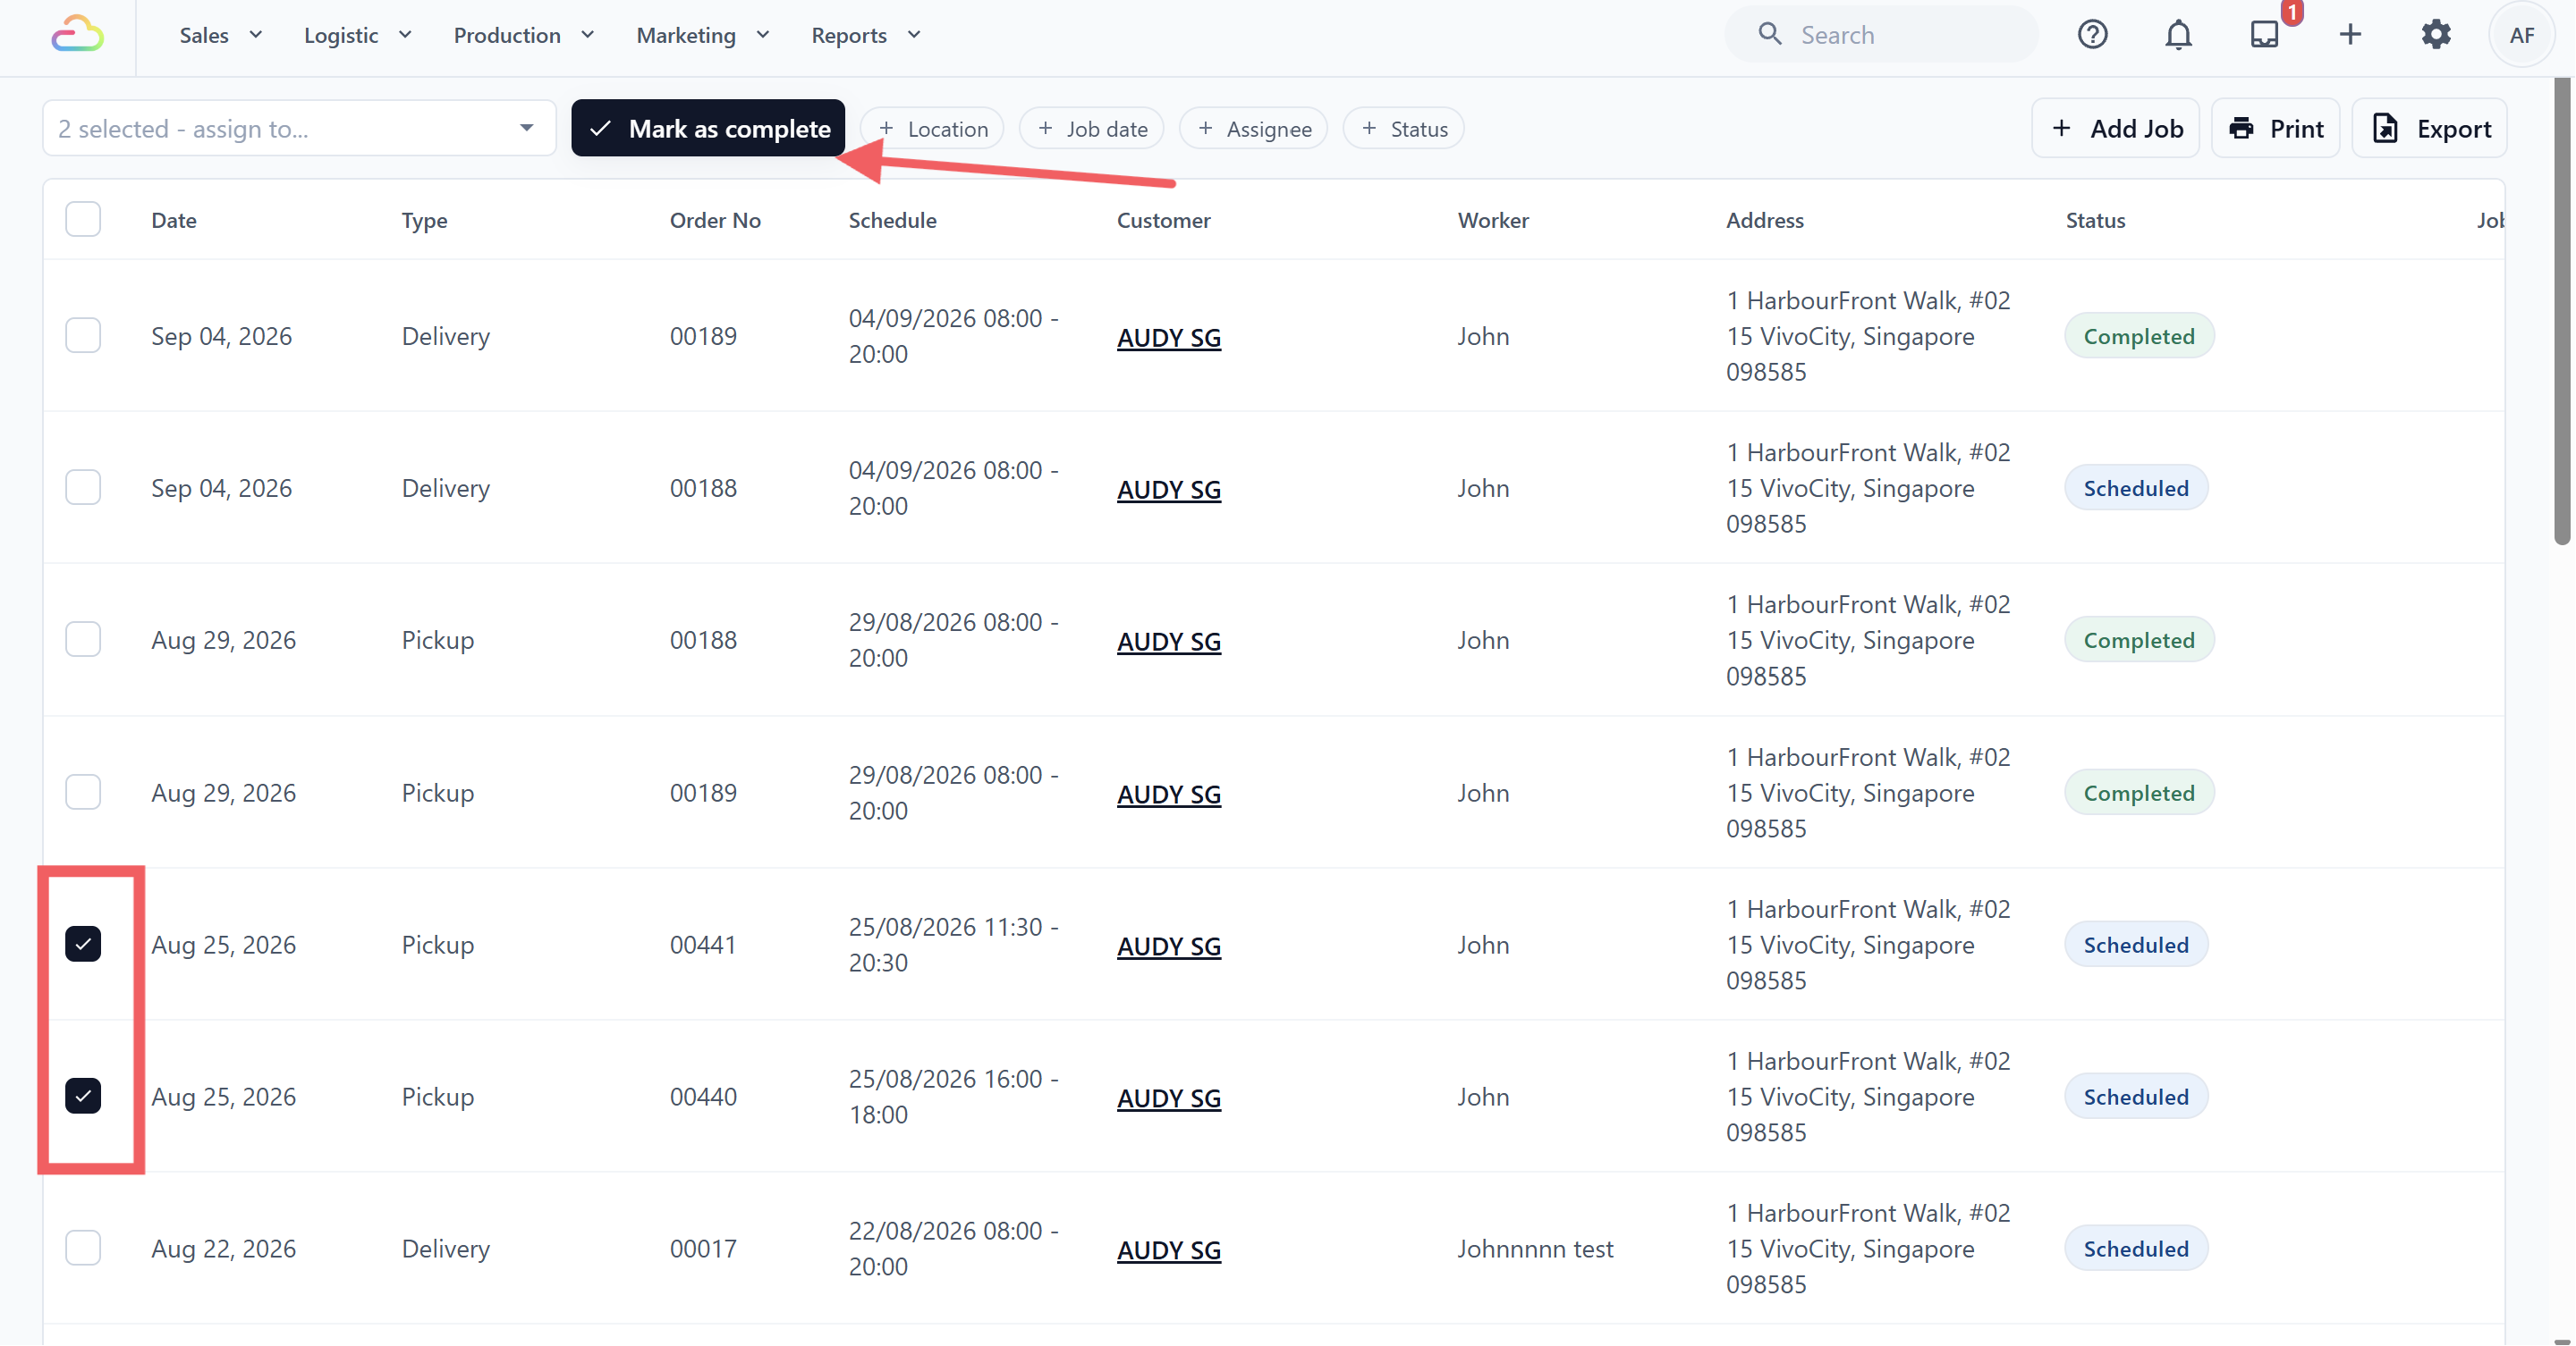Image resolution: width=2576 pixels, height=1346 pixels.
Task: Click the Status column header
Action: pos(2095,220)
